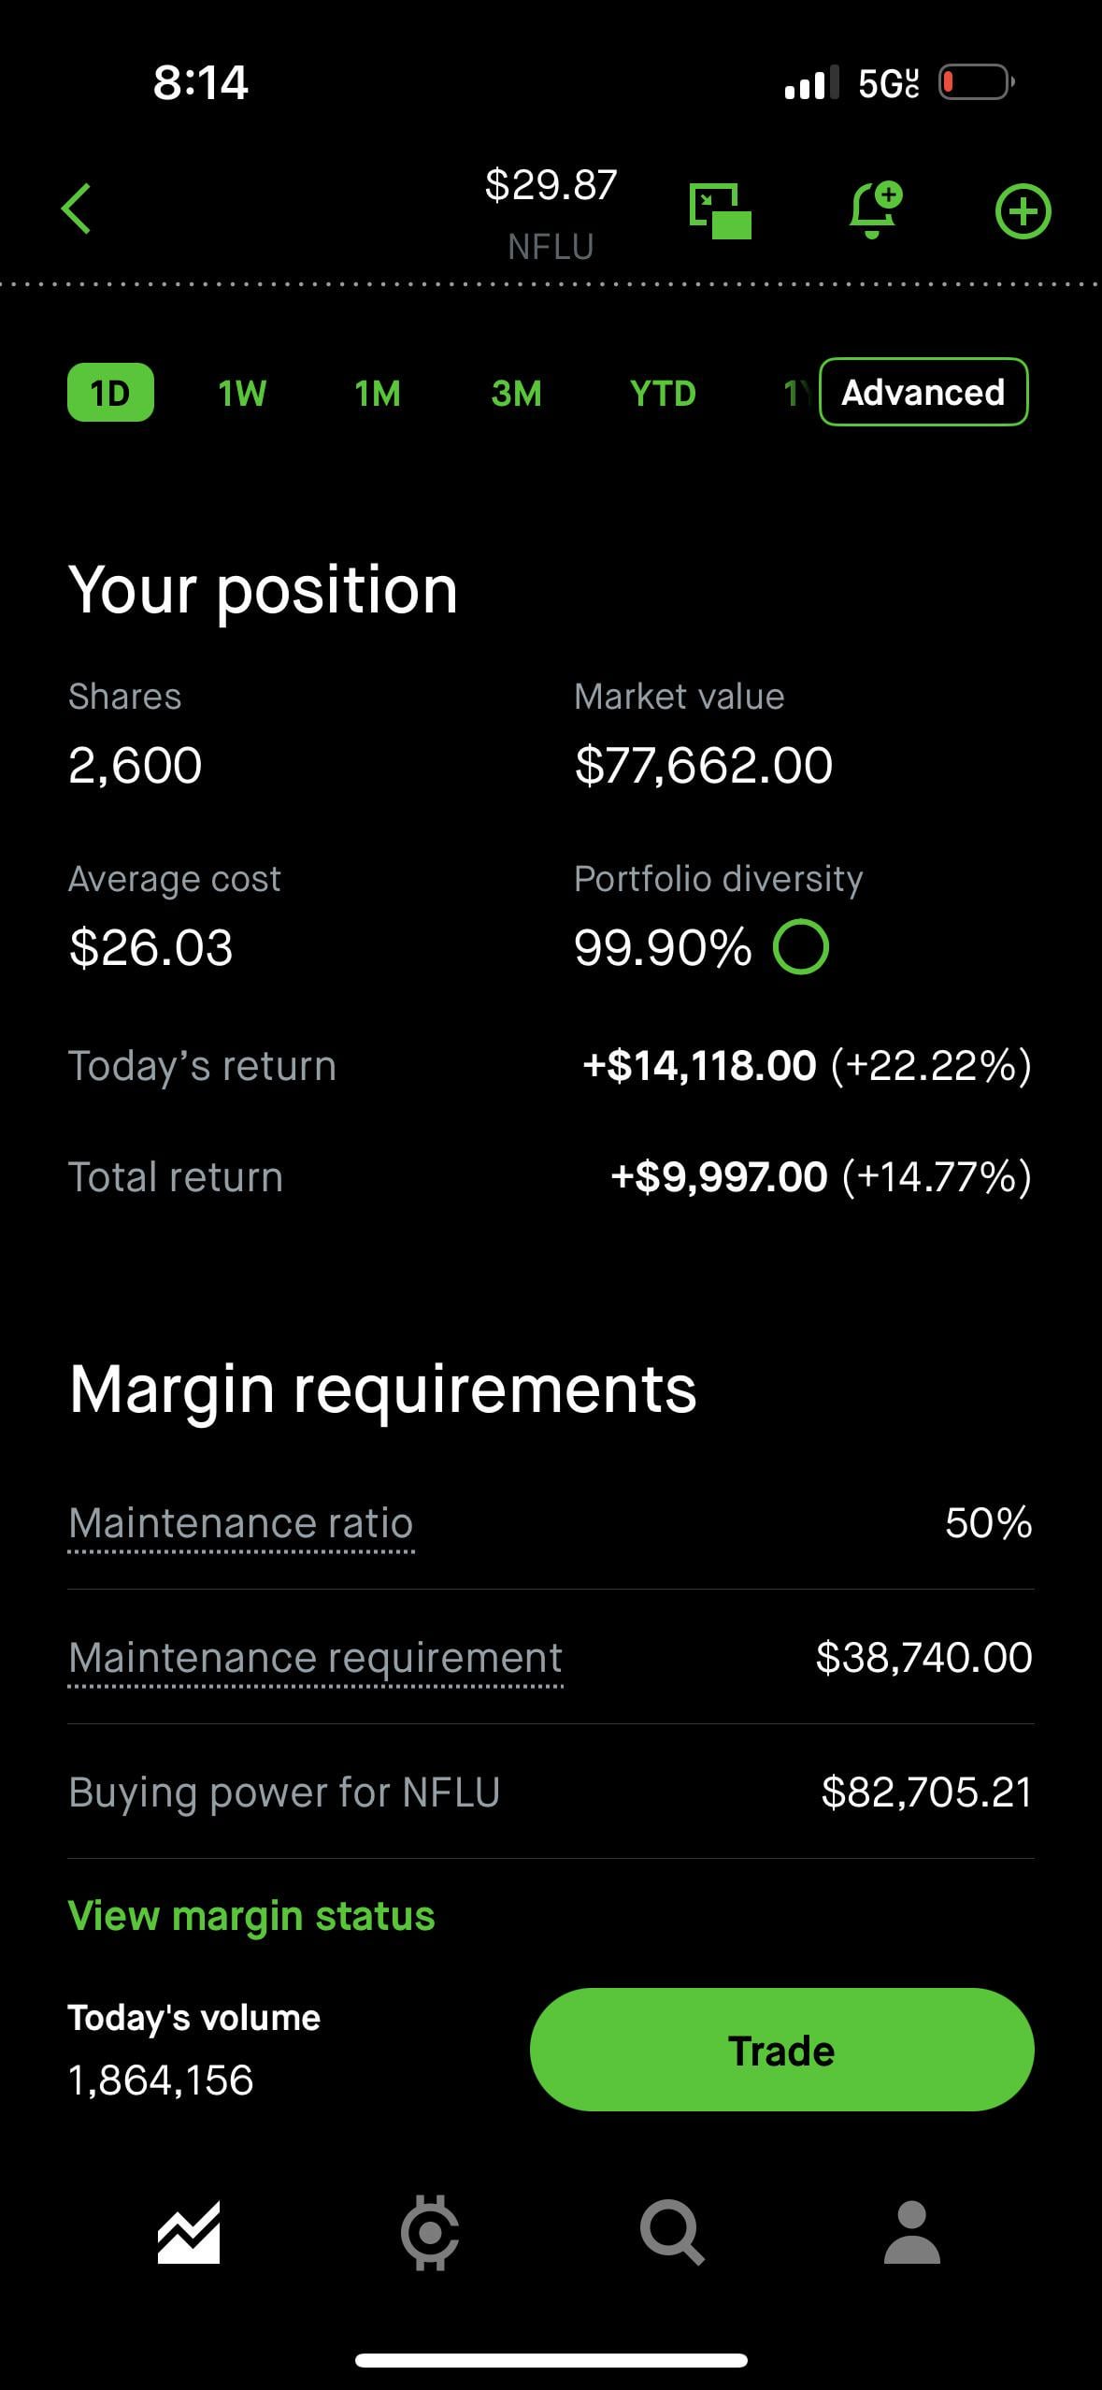Open the picture-in-picture chart icon
Viewport: 1102px width, 2390px height.
click(x=720, y=210)
